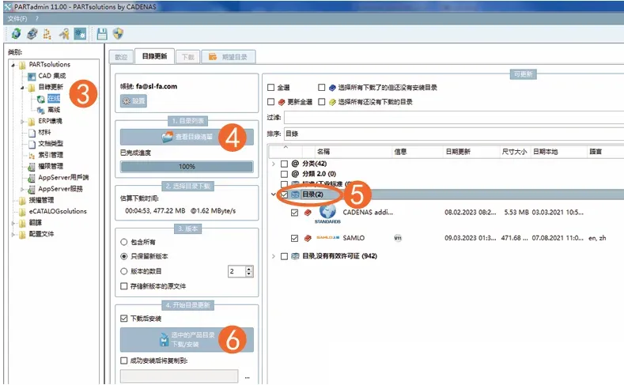Expand the 分类(42) table group
Viewport: 624px width, 385px height.
pyautogui.click(x=274, y=164)
